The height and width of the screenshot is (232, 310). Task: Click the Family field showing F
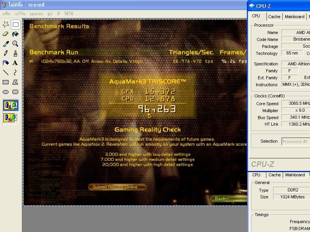[289, 71]
